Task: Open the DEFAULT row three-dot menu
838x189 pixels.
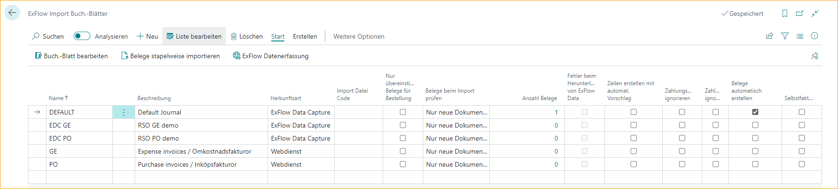Action: click(x=124, y=112)
